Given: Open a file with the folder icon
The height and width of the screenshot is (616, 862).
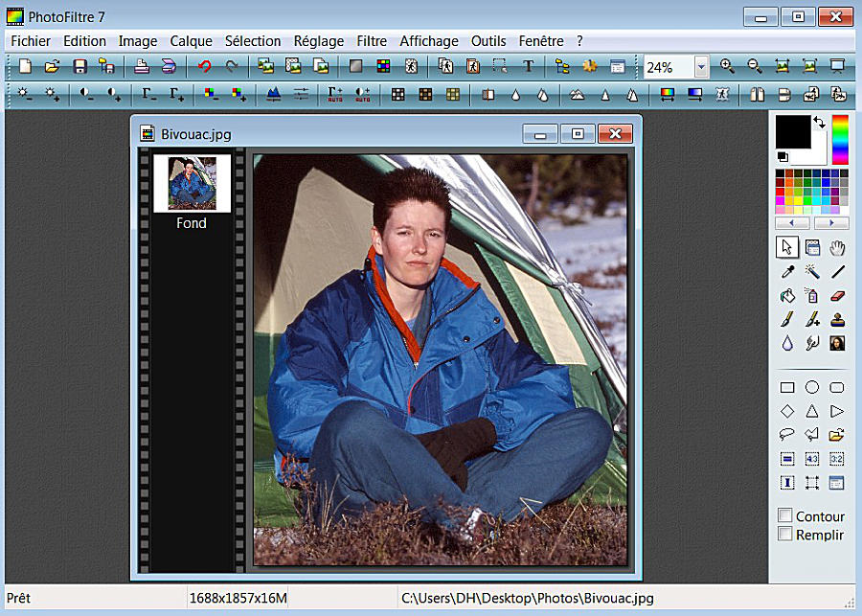Looking at the screenshot, I should [53, 66].
